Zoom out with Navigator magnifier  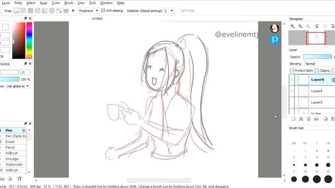point(300,26)
